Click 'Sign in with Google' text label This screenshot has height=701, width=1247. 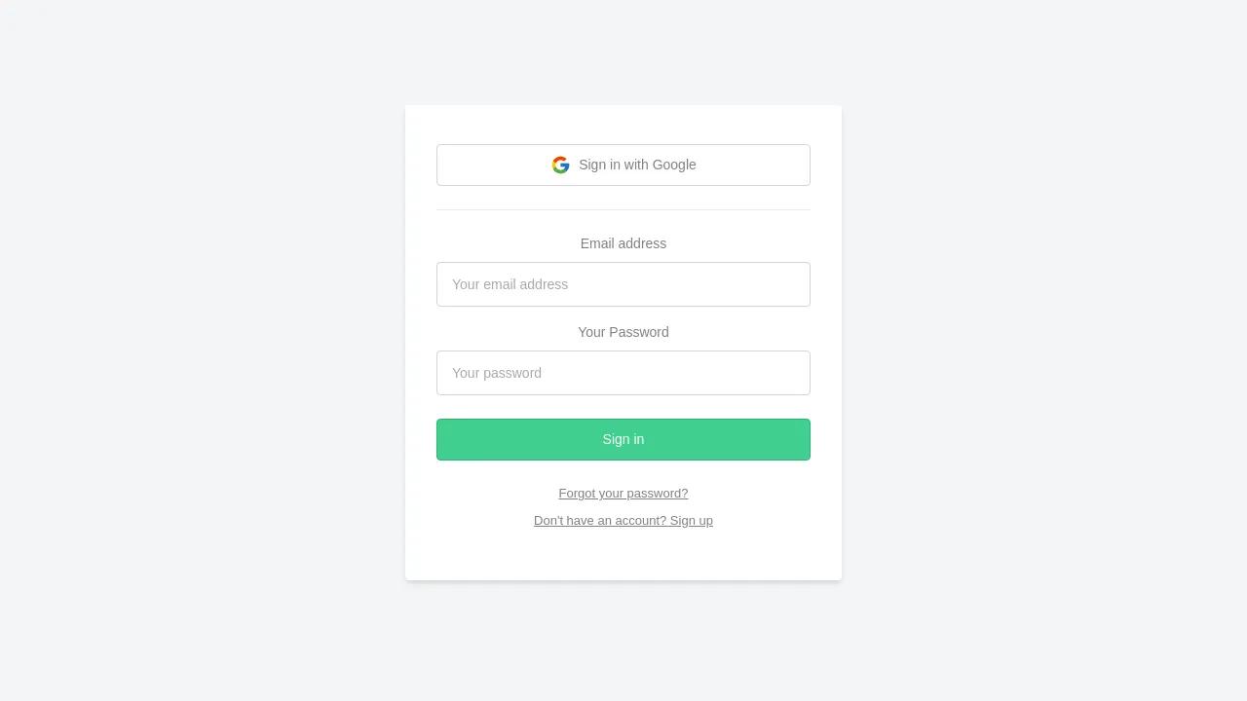tap(637, 165)
